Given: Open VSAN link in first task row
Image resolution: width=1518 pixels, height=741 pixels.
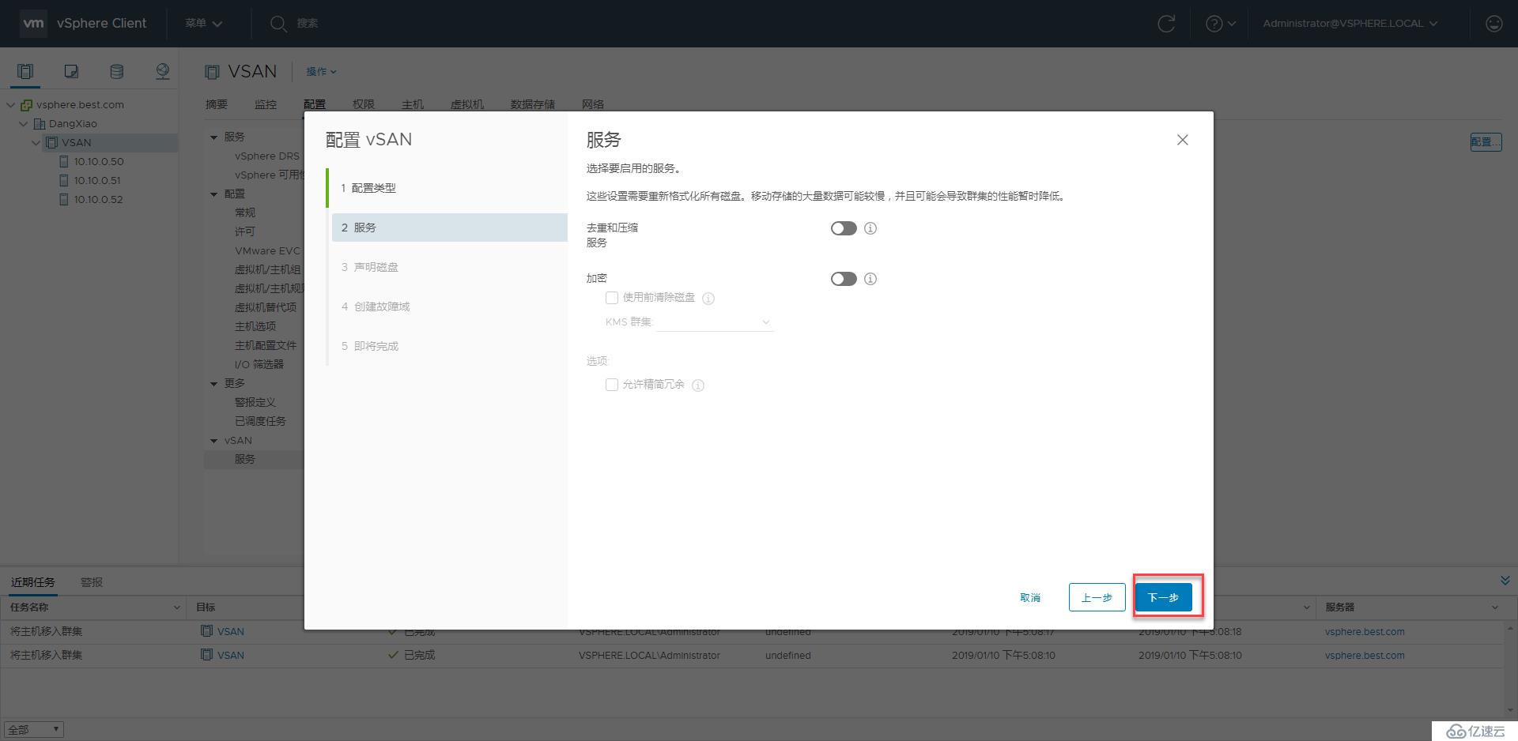Looking at the screenshot, I should tap(231, 632).
